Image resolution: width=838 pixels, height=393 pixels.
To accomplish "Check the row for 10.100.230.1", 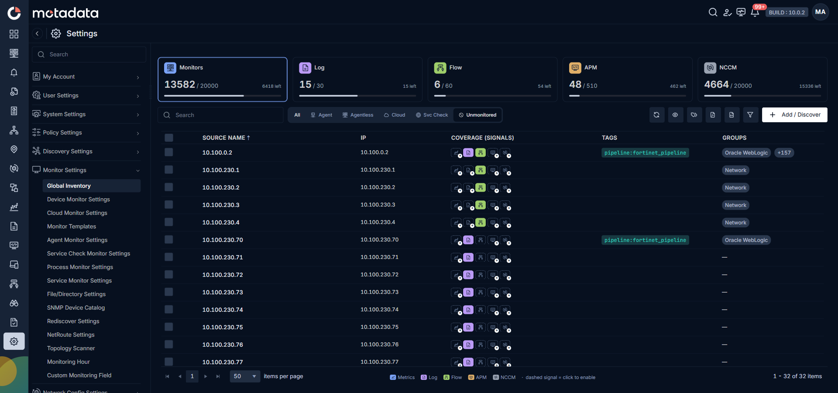I will click(x=169, y=170).
